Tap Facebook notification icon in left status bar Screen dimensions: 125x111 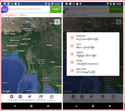coord(5,4)
